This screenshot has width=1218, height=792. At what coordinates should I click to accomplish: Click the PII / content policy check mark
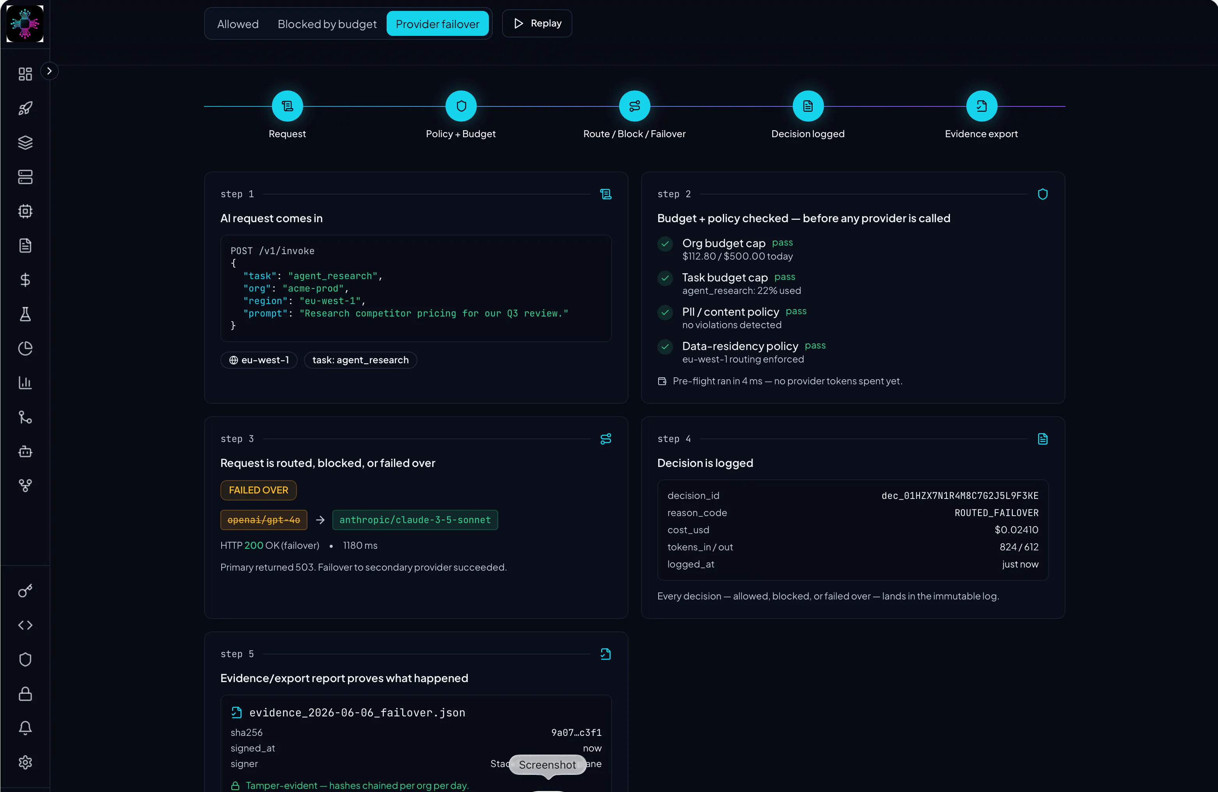[665, 313]
